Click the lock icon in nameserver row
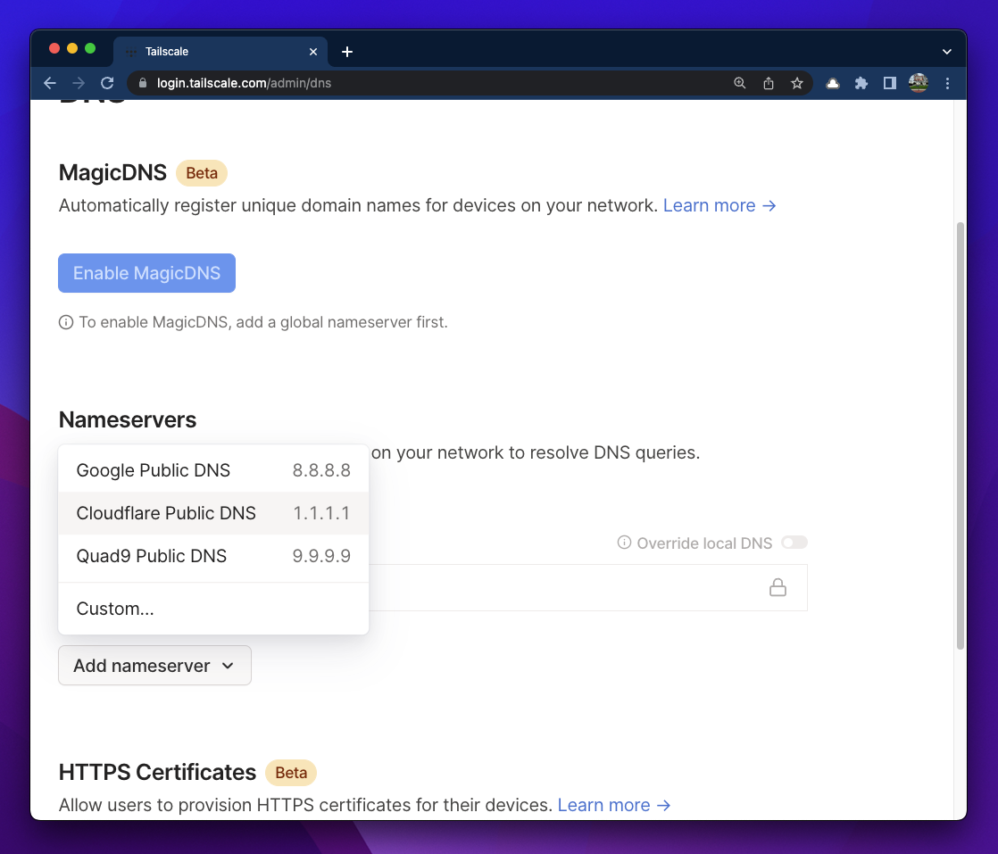Screen dimensions: 998x854 point(778,587)
